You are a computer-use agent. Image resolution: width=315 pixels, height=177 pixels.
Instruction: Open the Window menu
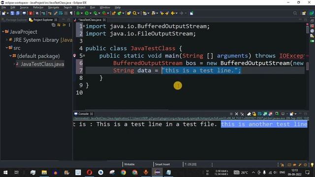(x=105, y=7)
